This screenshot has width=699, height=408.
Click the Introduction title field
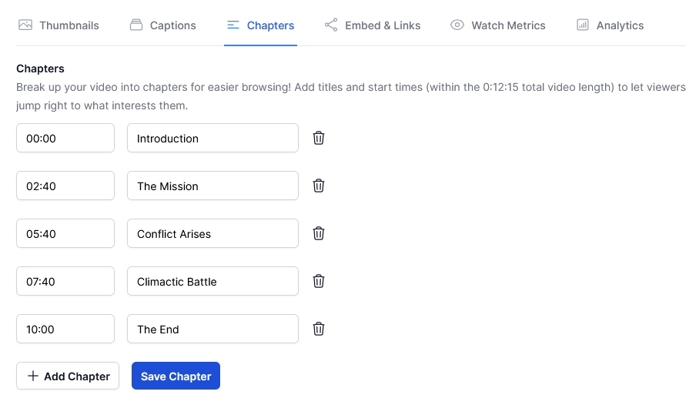point(212,138)
